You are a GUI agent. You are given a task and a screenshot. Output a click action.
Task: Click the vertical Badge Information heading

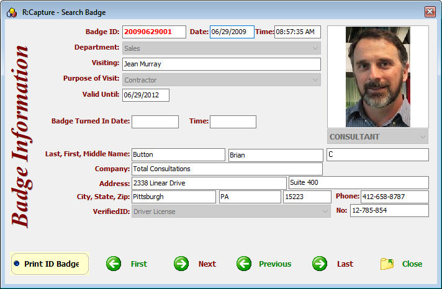(22, 136)
